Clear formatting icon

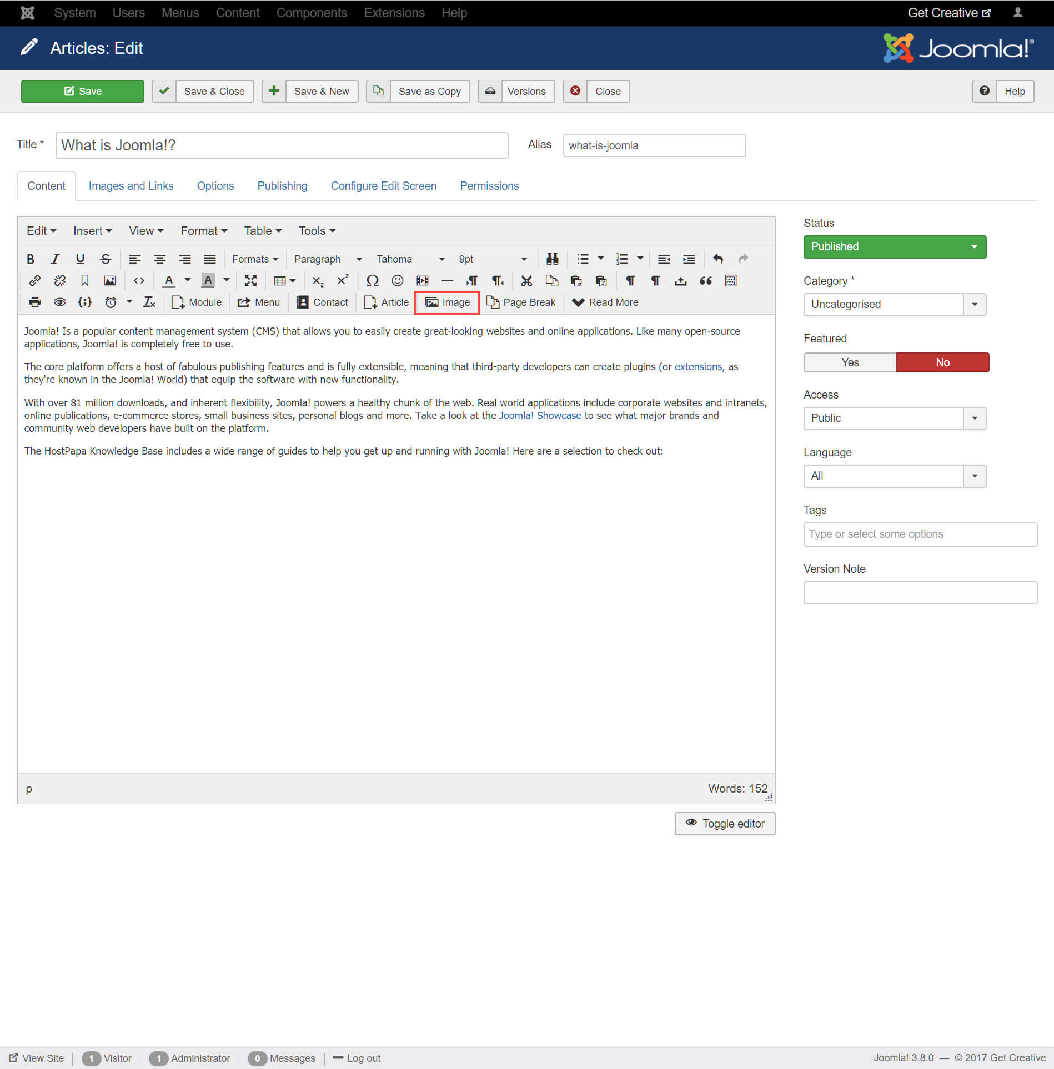(x=149, y=302)
